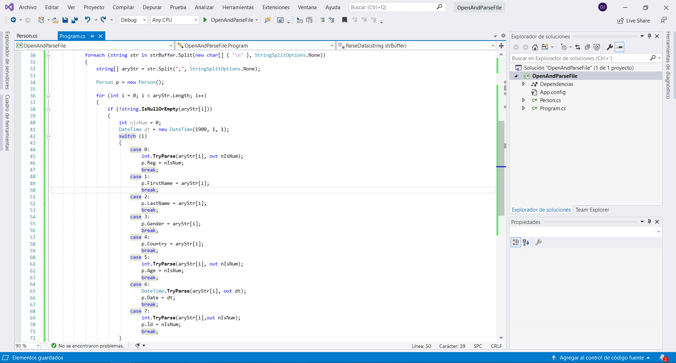This screenshot has height=363, width=676.
Task: Click the Sync with Active Document icon
Action: point(578,47)
